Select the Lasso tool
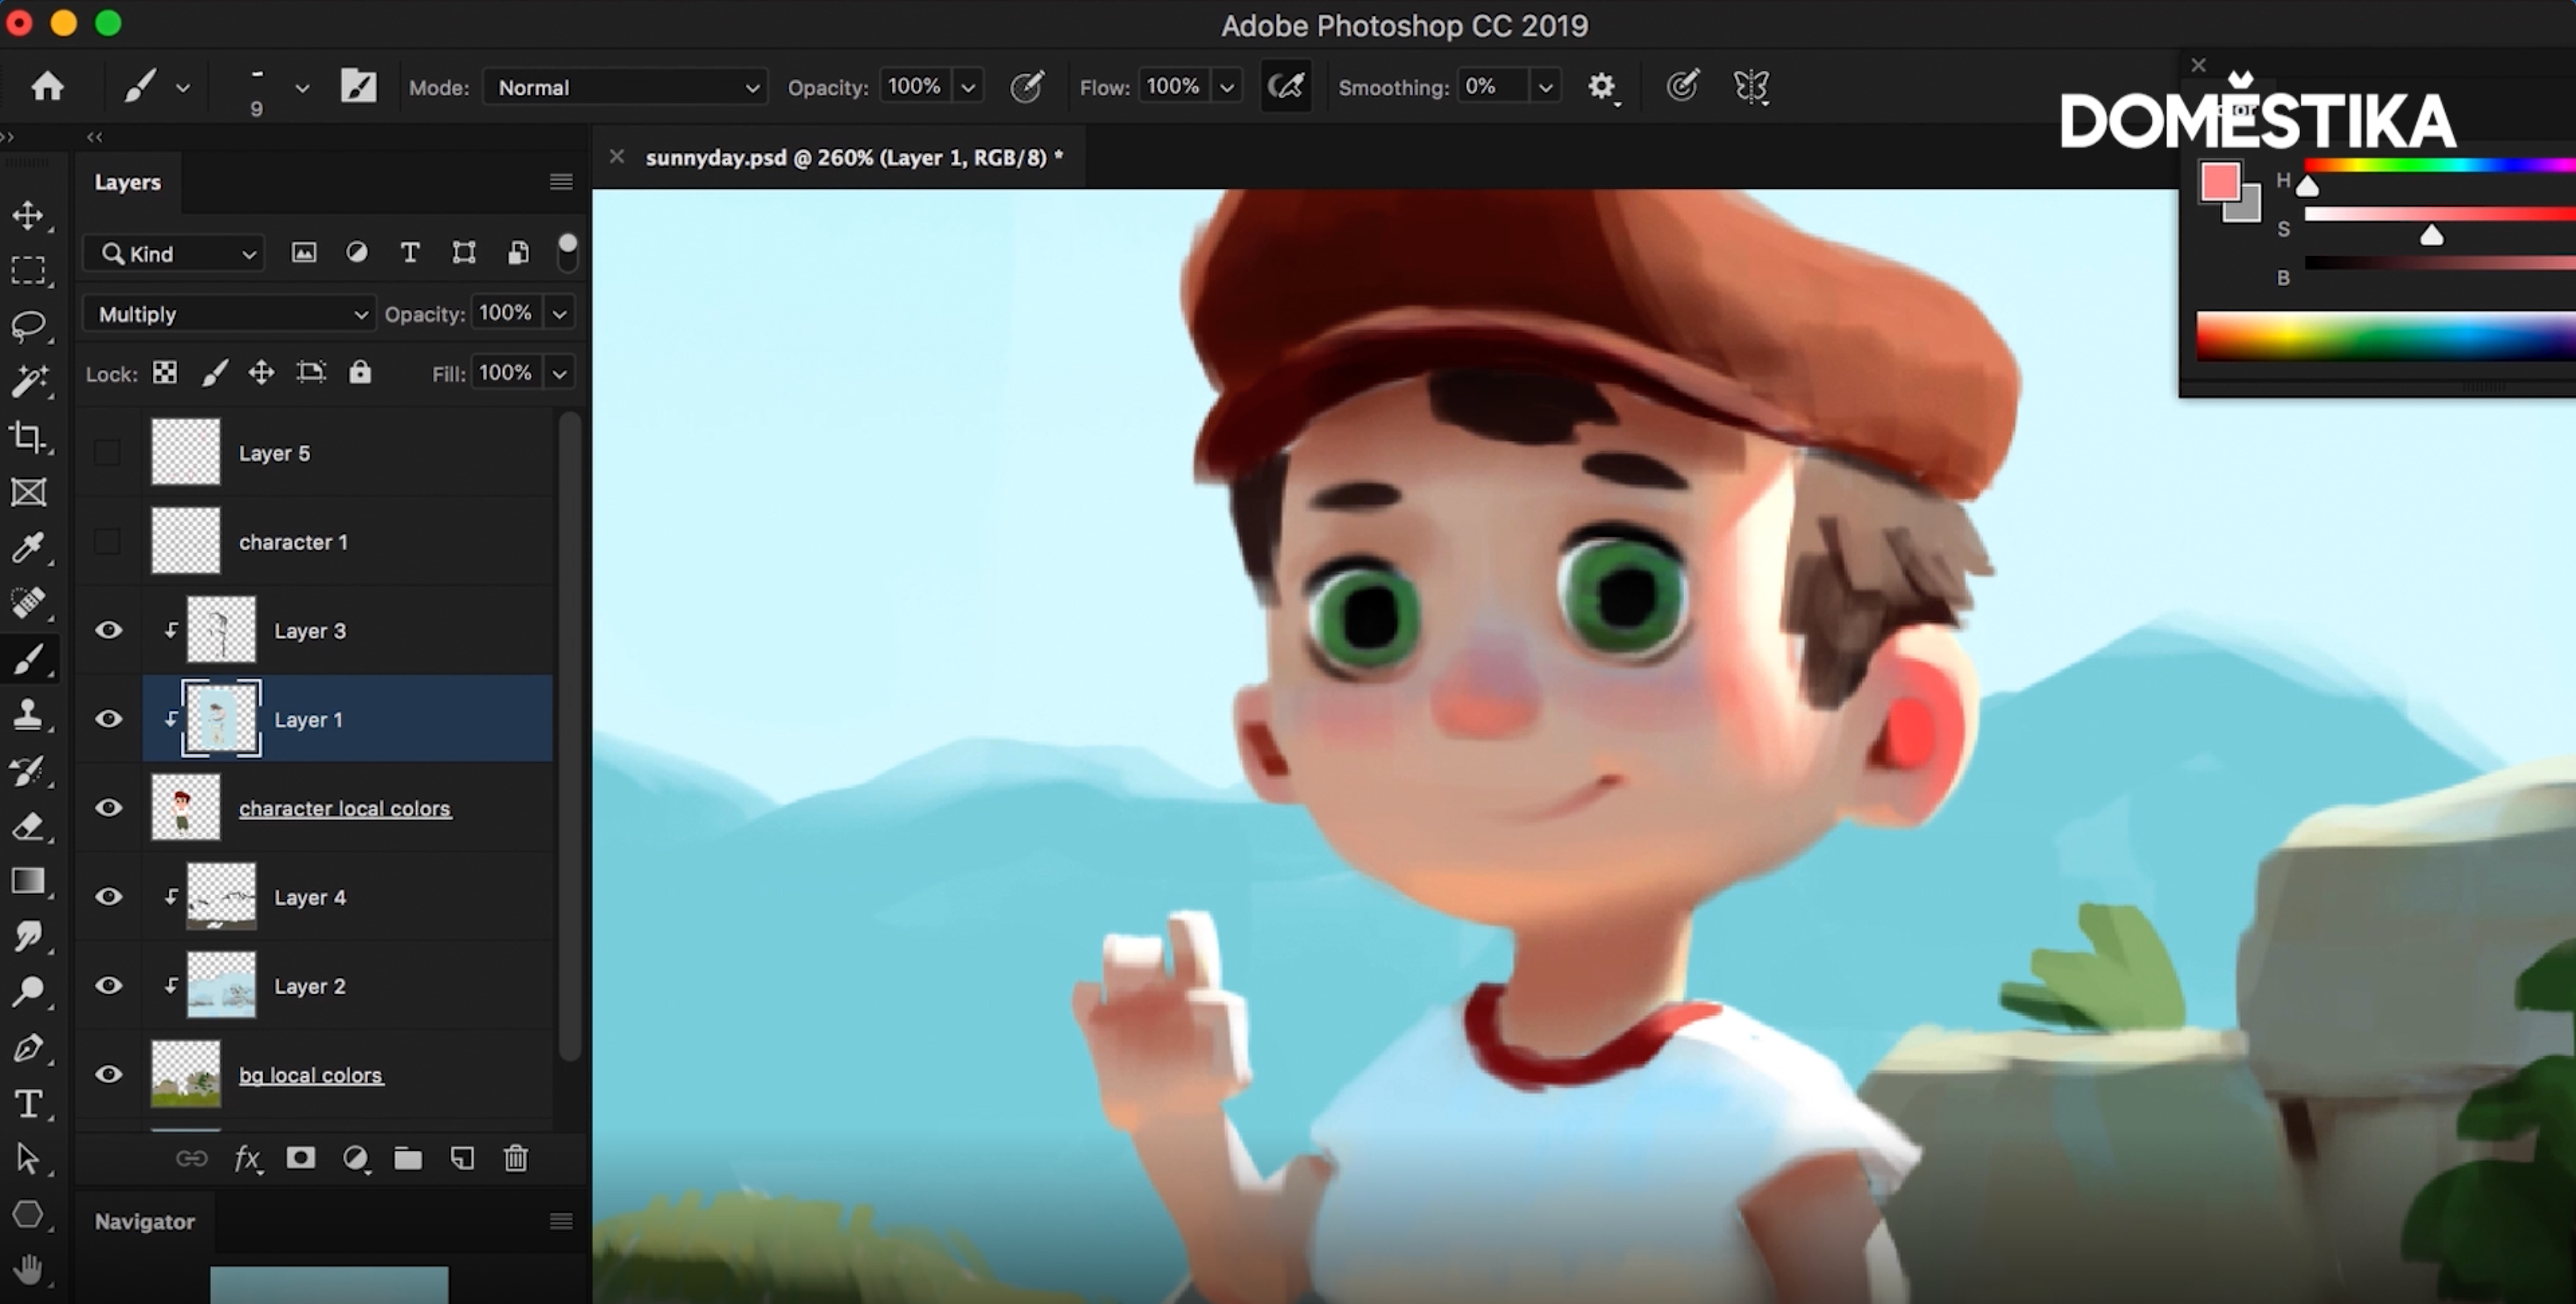This screenshot has height=1304, width=2576. [x=28, y=326]
